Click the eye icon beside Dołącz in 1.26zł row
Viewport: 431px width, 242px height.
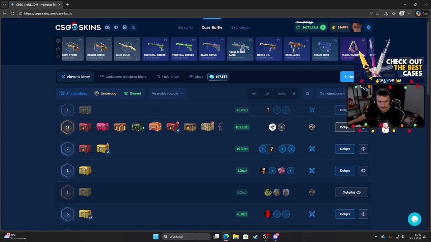pos(363,170)
